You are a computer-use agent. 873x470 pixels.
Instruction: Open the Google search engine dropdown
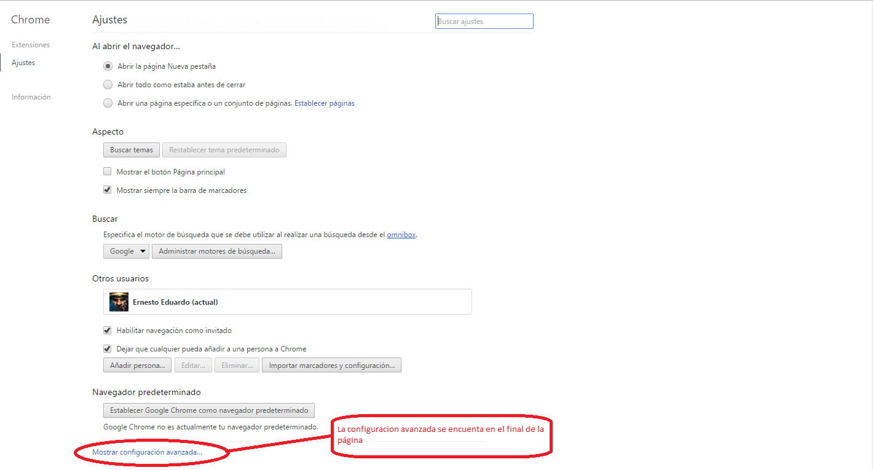coord(126,251)
